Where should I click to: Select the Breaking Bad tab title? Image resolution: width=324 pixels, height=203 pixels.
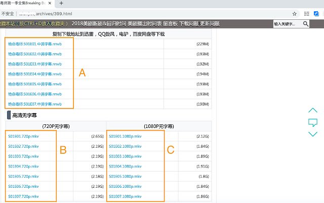[x=23, y=3]
